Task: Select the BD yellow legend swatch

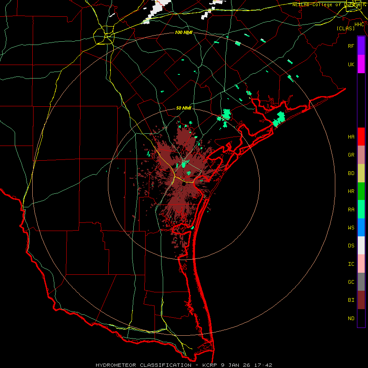Action: [361, 173]
